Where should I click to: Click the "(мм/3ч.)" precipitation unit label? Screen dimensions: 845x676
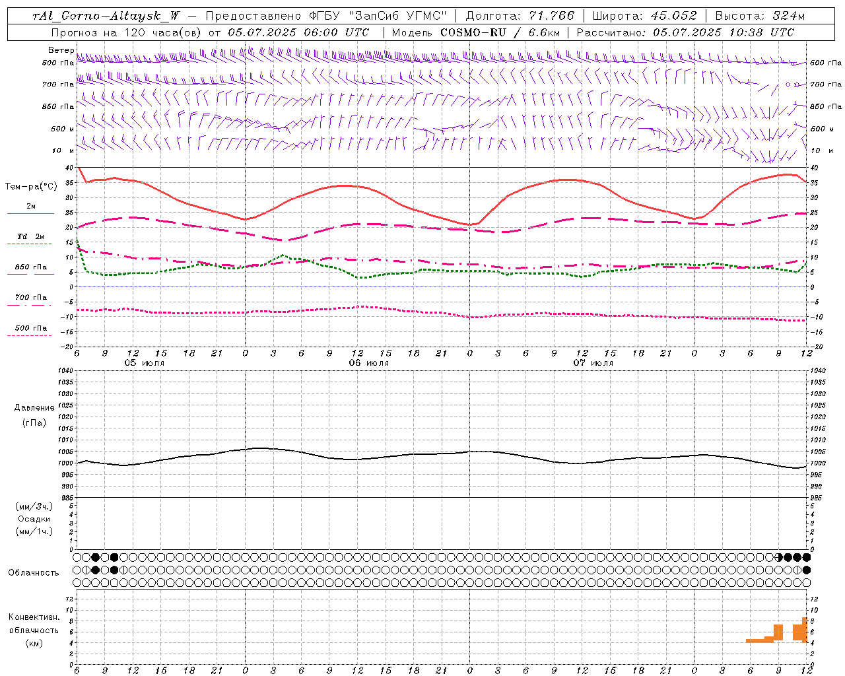(x=34, y=506)
